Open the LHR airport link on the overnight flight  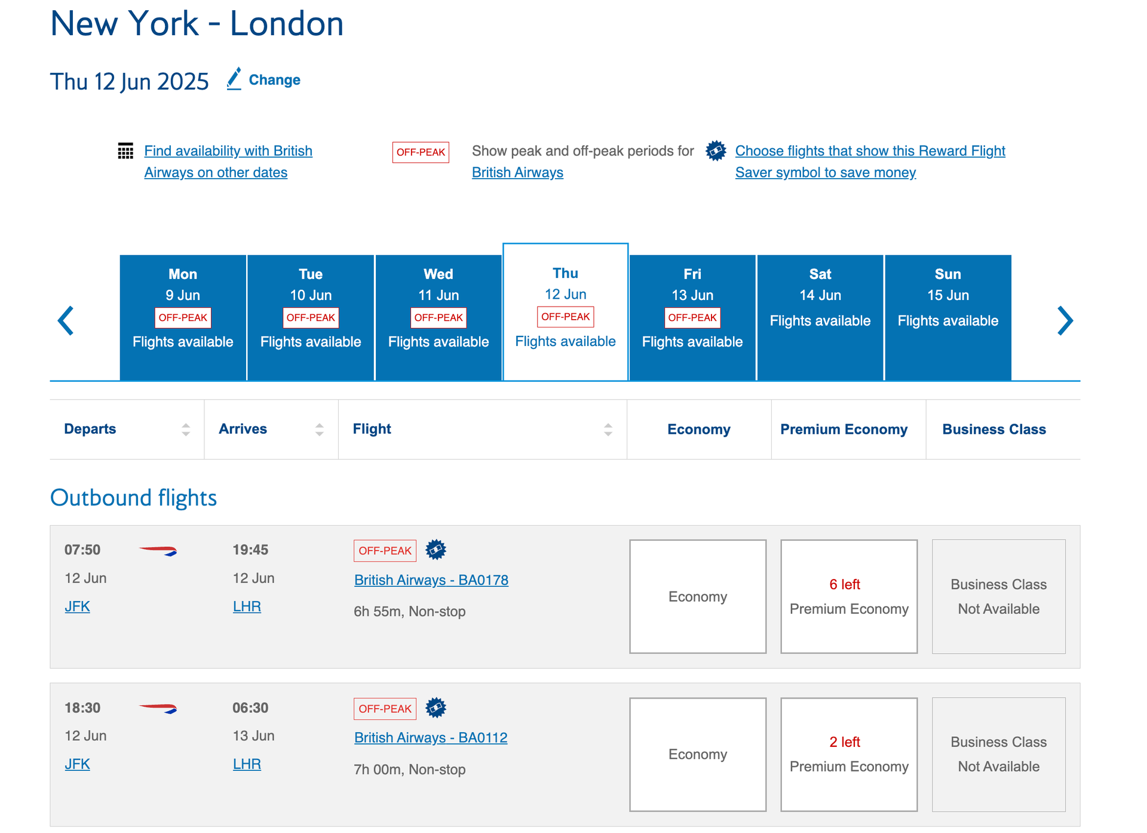[246, 763]
